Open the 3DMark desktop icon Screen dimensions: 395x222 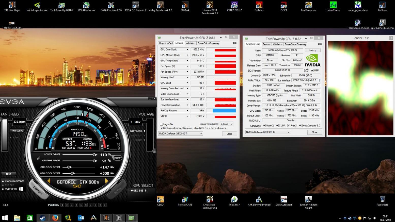click(185, 7)
